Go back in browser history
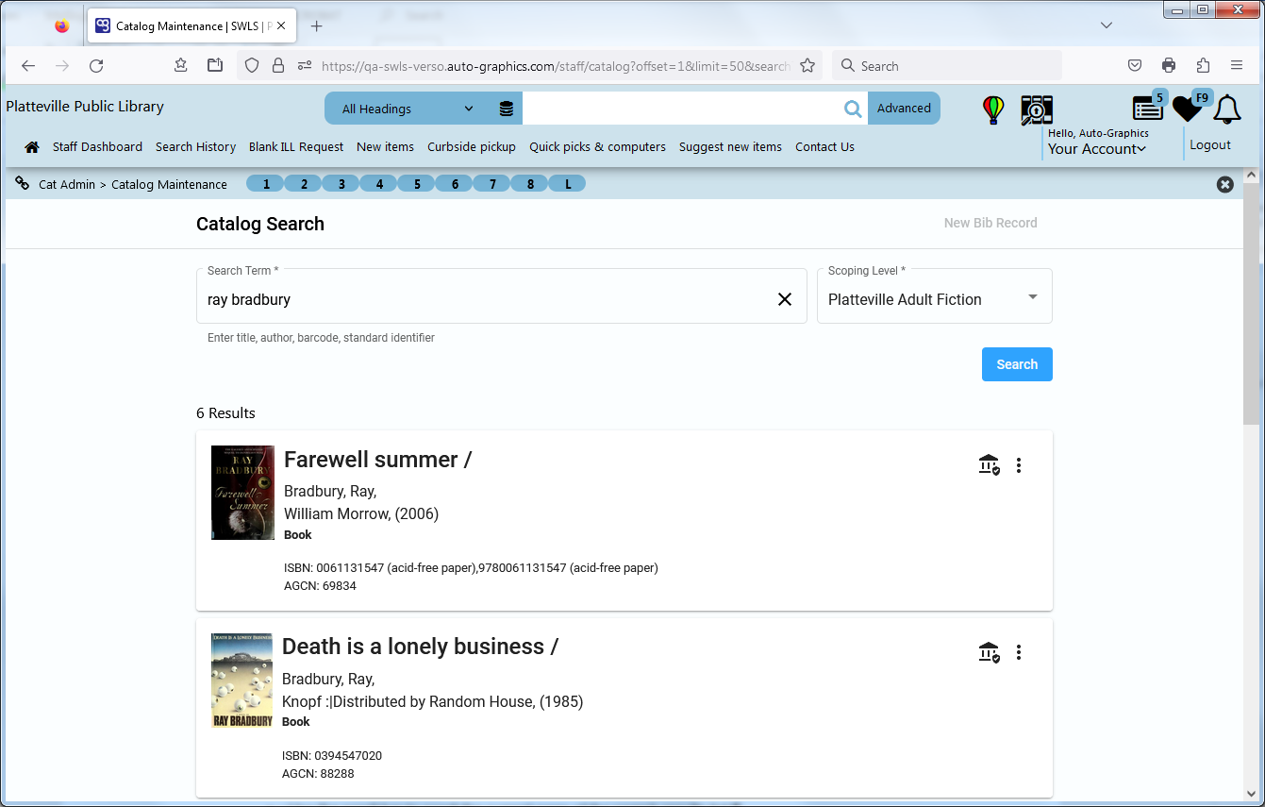 tap(28, 66)
